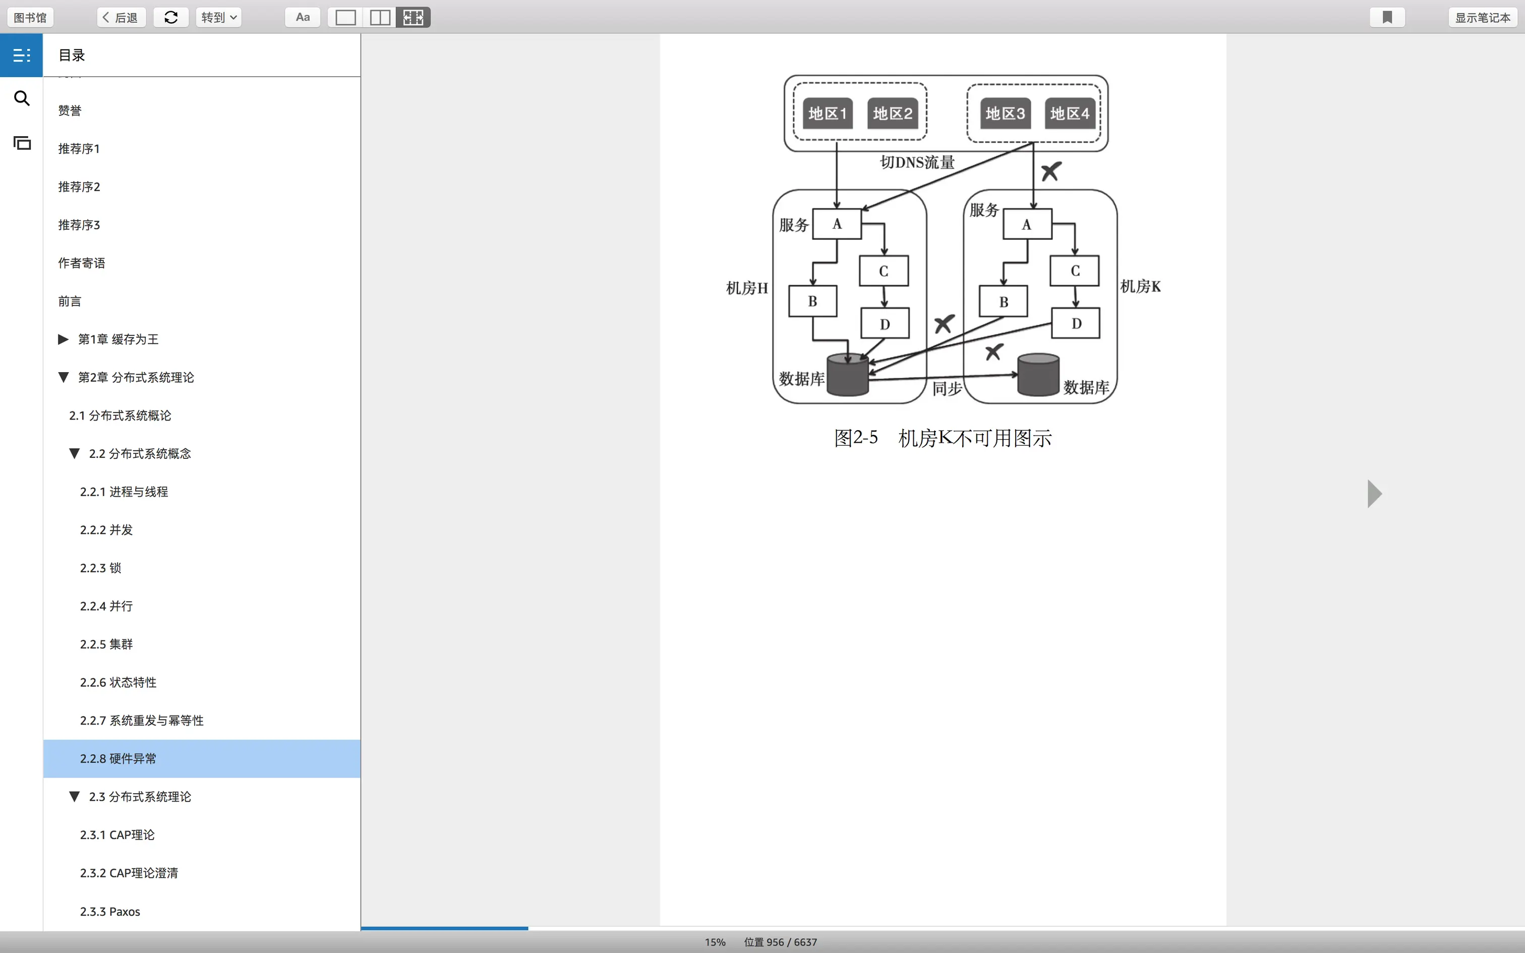Image resolution: width=1525 pixels, height=953 pixels.
Task: Switch to single column page layout
Action: tap(345, 17)
